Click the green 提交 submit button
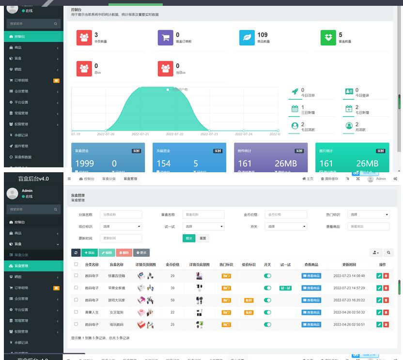Screen dimensions: 403x360 189,238
